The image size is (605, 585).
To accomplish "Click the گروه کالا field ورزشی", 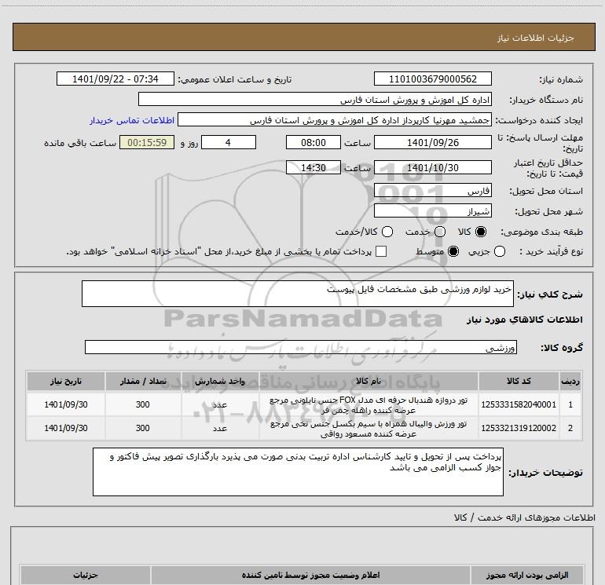I will coord(301,347).
